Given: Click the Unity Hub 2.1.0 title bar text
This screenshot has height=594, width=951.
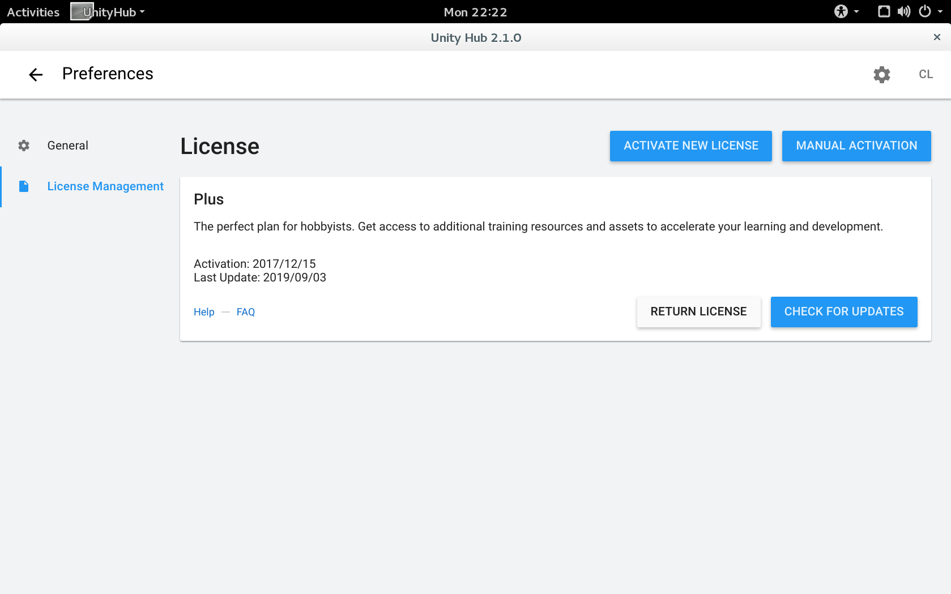Looking at the screenshot, I should (476, 38).
